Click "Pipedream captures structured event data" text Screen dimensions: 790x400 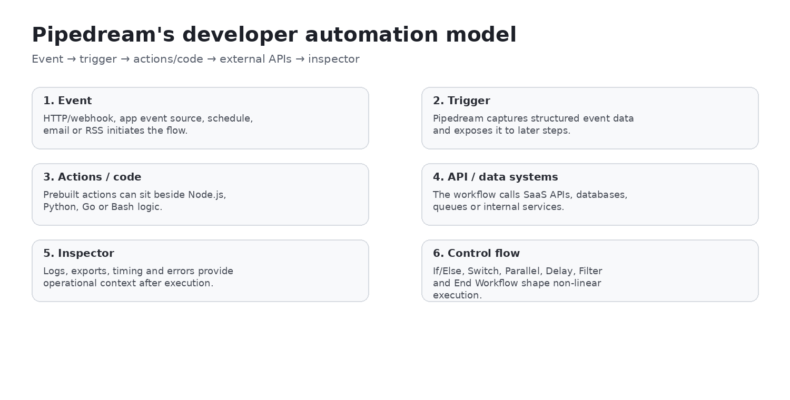coord(534,118)
